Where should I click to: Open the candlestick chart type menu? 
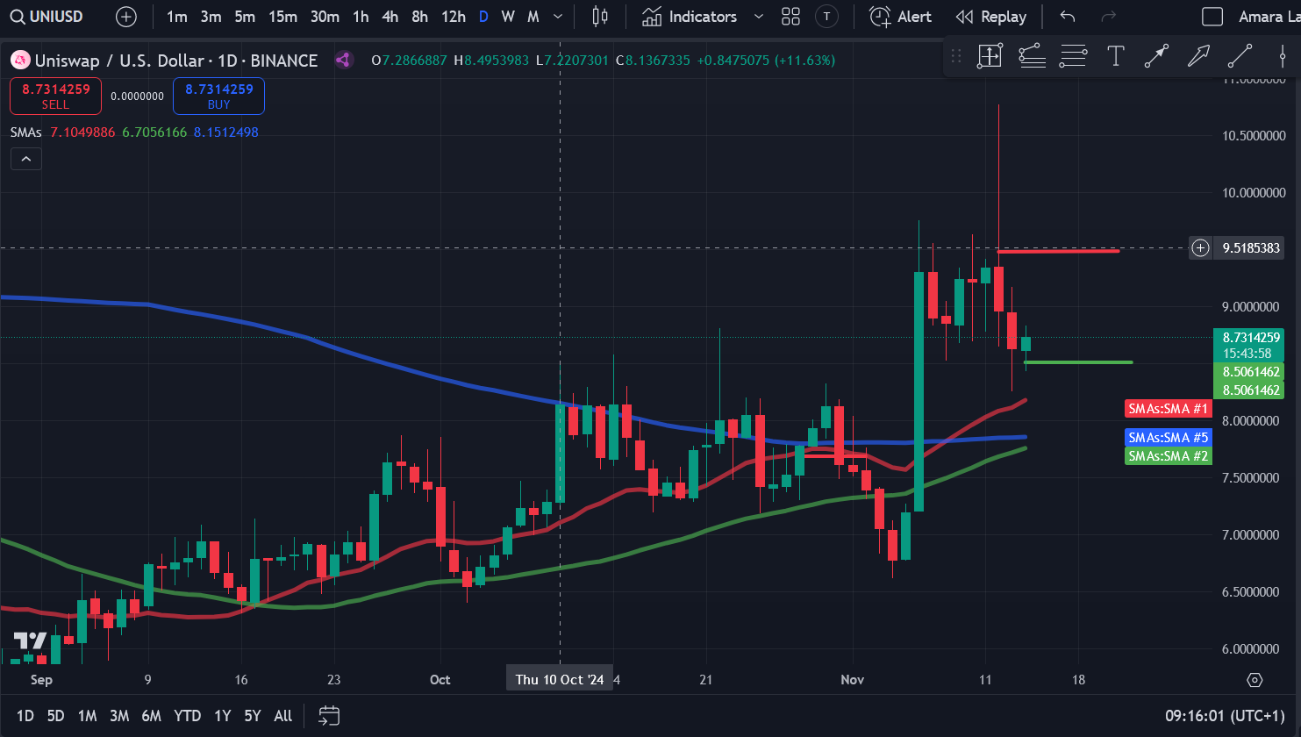(600, 17)
